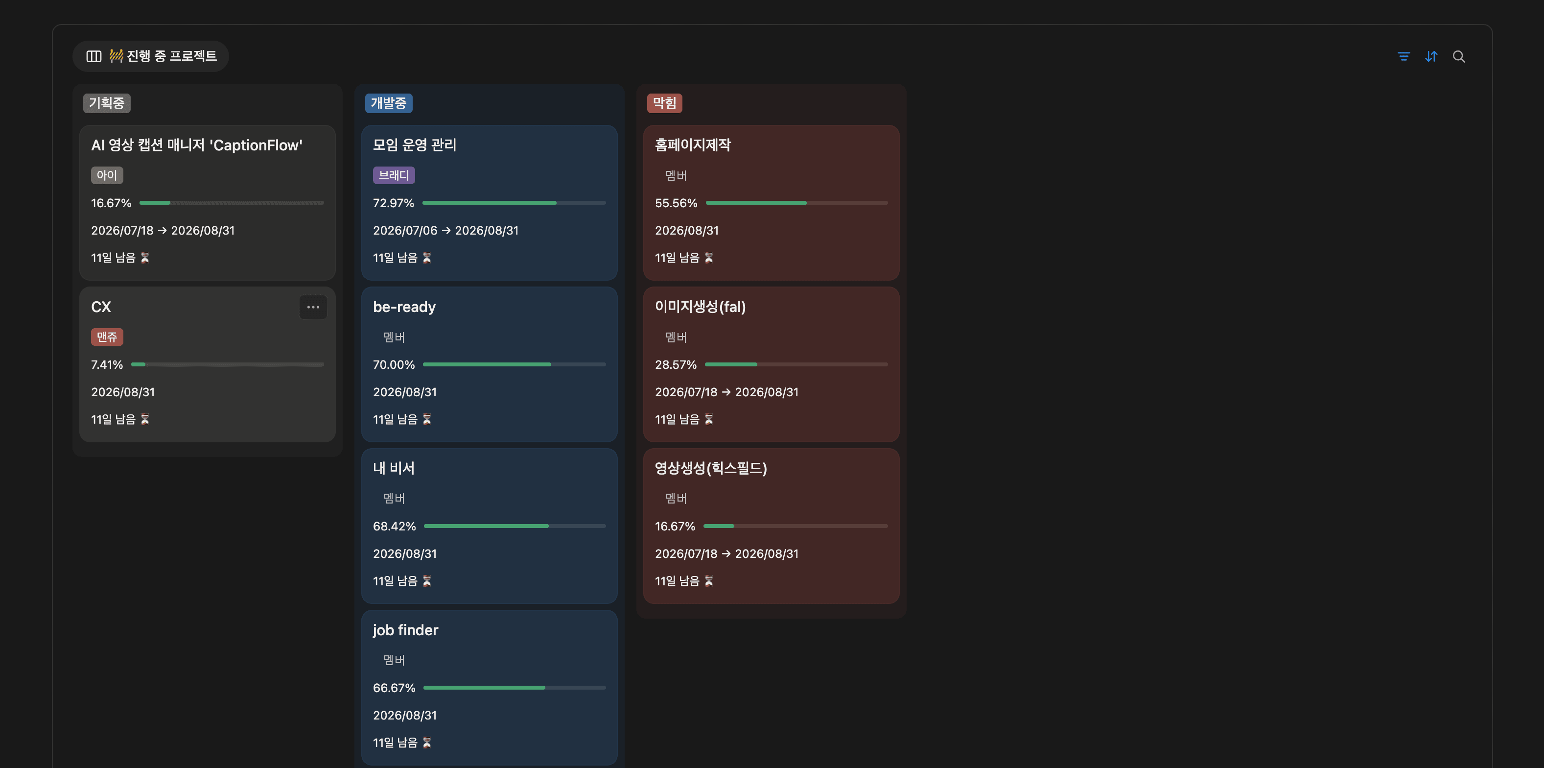Screen dimensions: 1544x768
Task: Select the 진행 중 프로젝트 view tab
Action: 150,56
